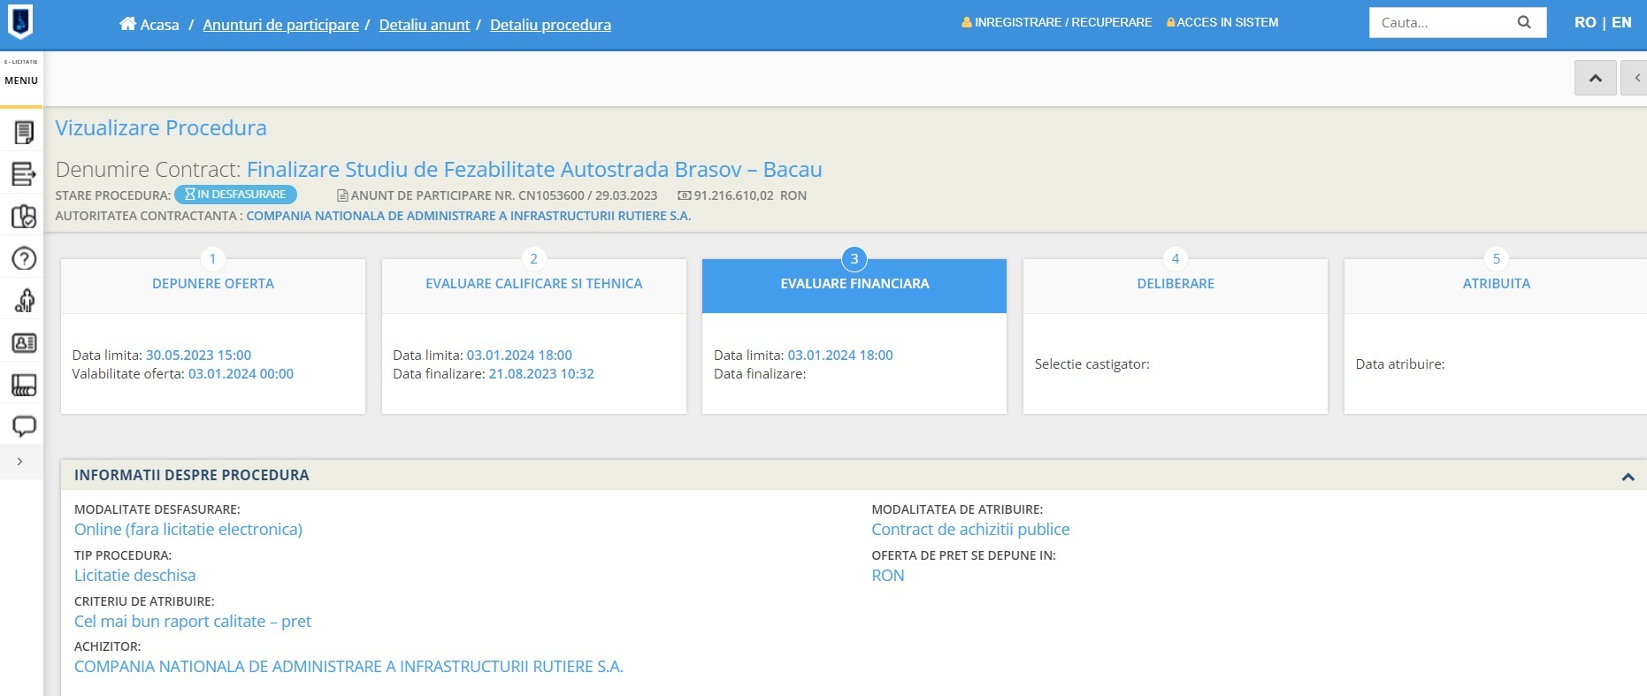The height and width of the screenshot is (696, 1647).
Task: Click date 30.05.2023 15:00
Action: [198, 356]
